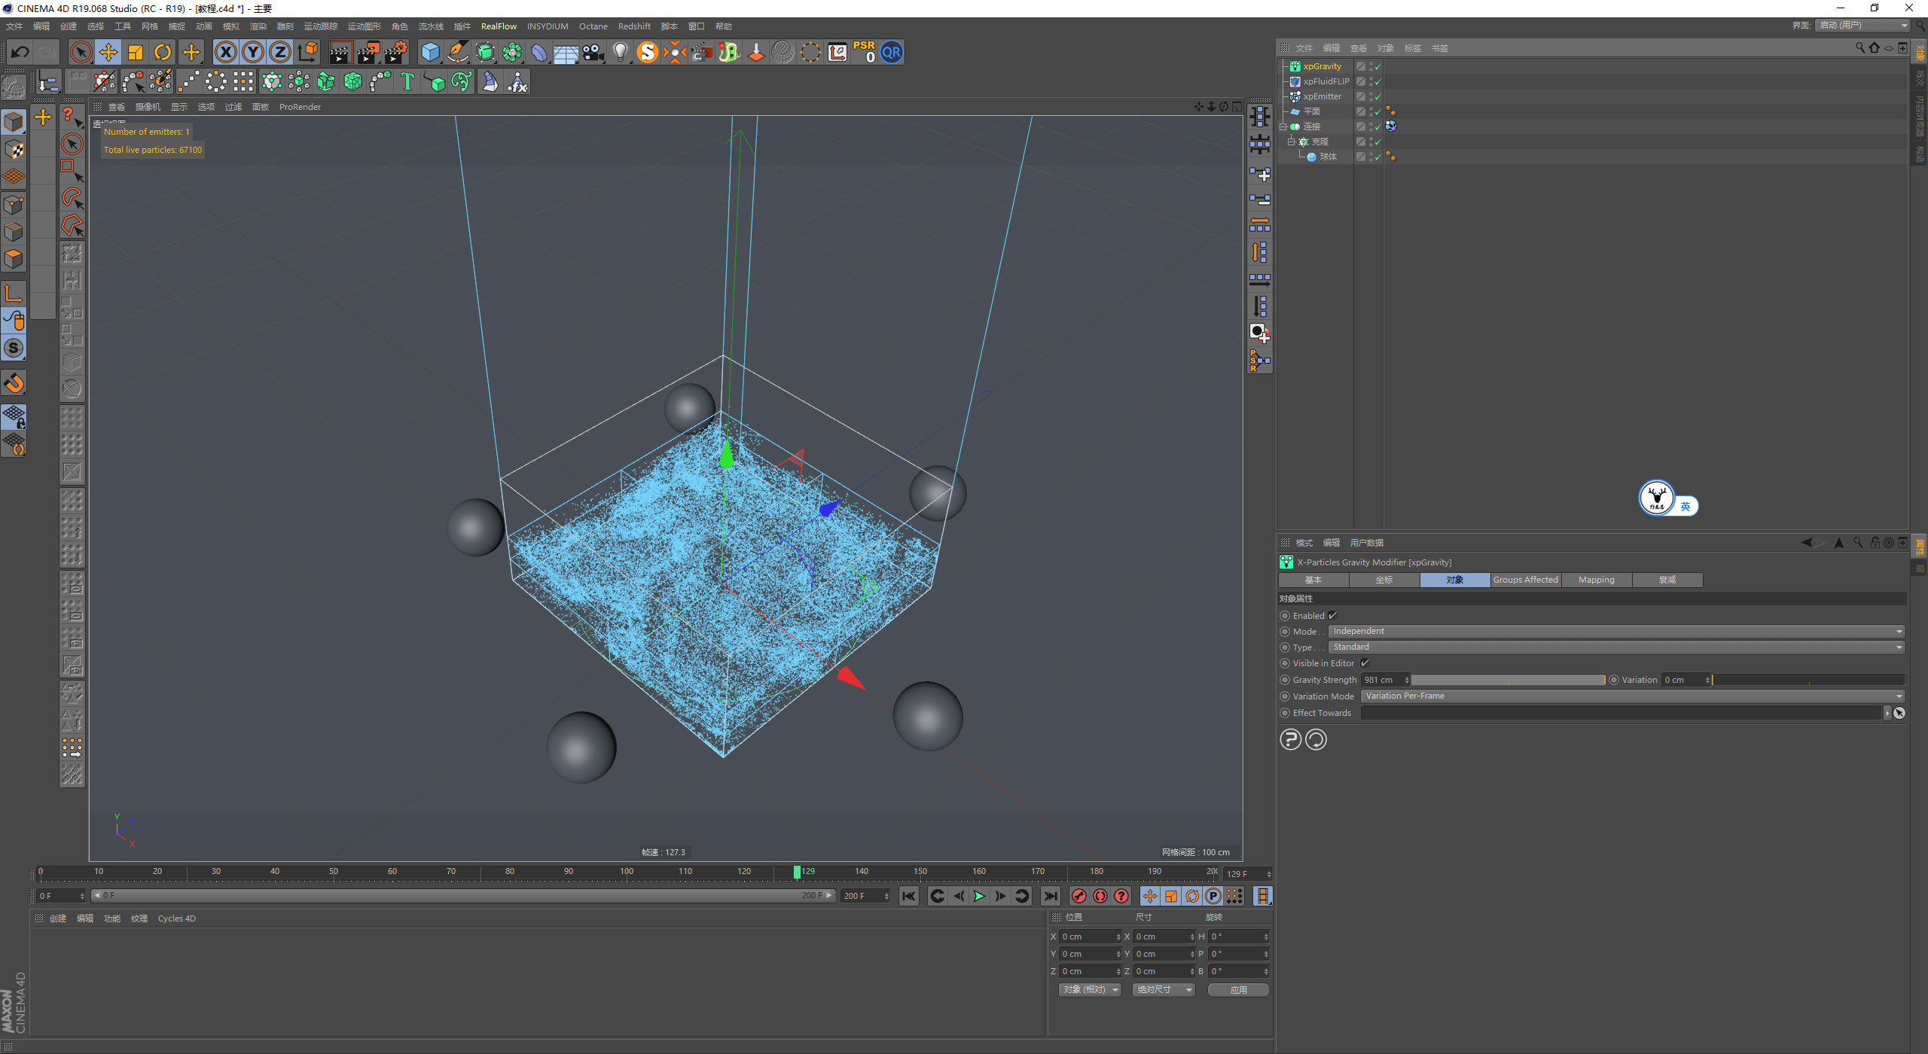Toggle Visible in Editor checkbox
1928x1054 pixels.
pyautogui.click(x=1365, y=663)
